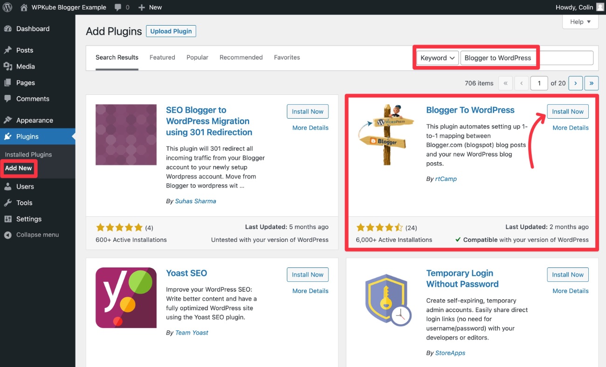The image size is (606, 367).
Task: Click the Yoast SEO plugin logo
Action: coord(126,298)
